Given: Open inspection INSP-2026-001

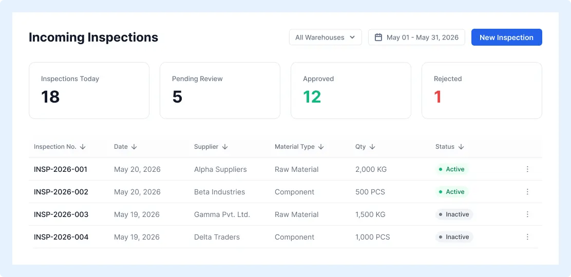Looking at the screenshot, I should 61,169.
